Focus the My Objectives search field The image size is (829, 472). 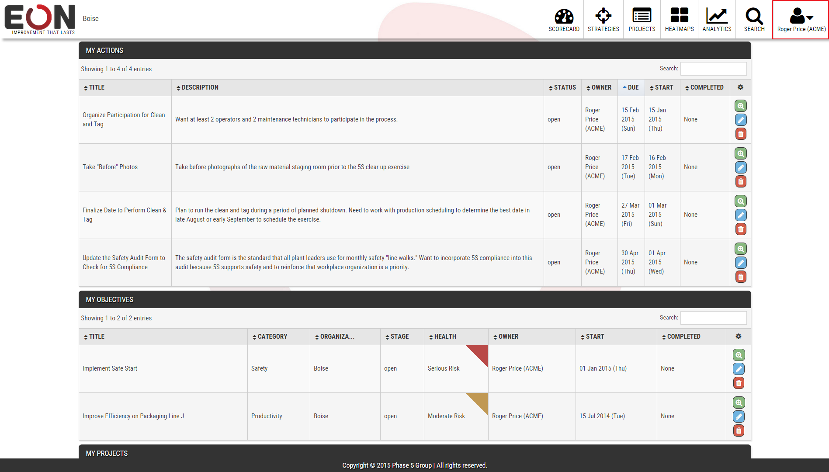point(713,318)
